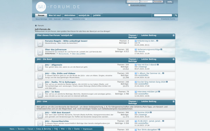
Task: Click post icon before Foto mit Eva (+Band)
Action: click(x=136, y=65)
